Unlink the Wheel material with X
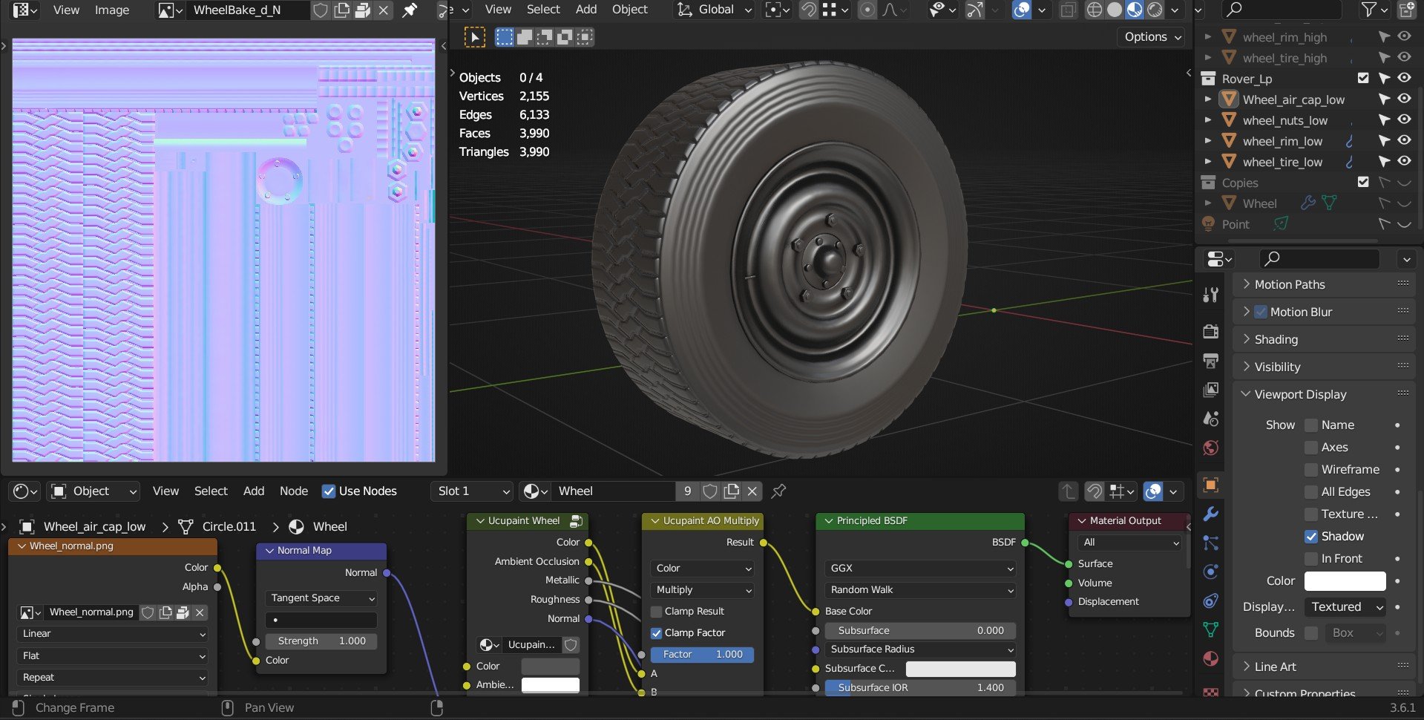 click(752, 491)
